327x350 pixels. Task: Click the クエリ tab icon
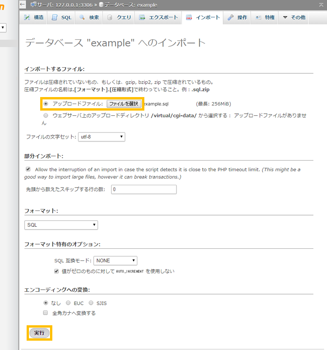tap(110, 18)
